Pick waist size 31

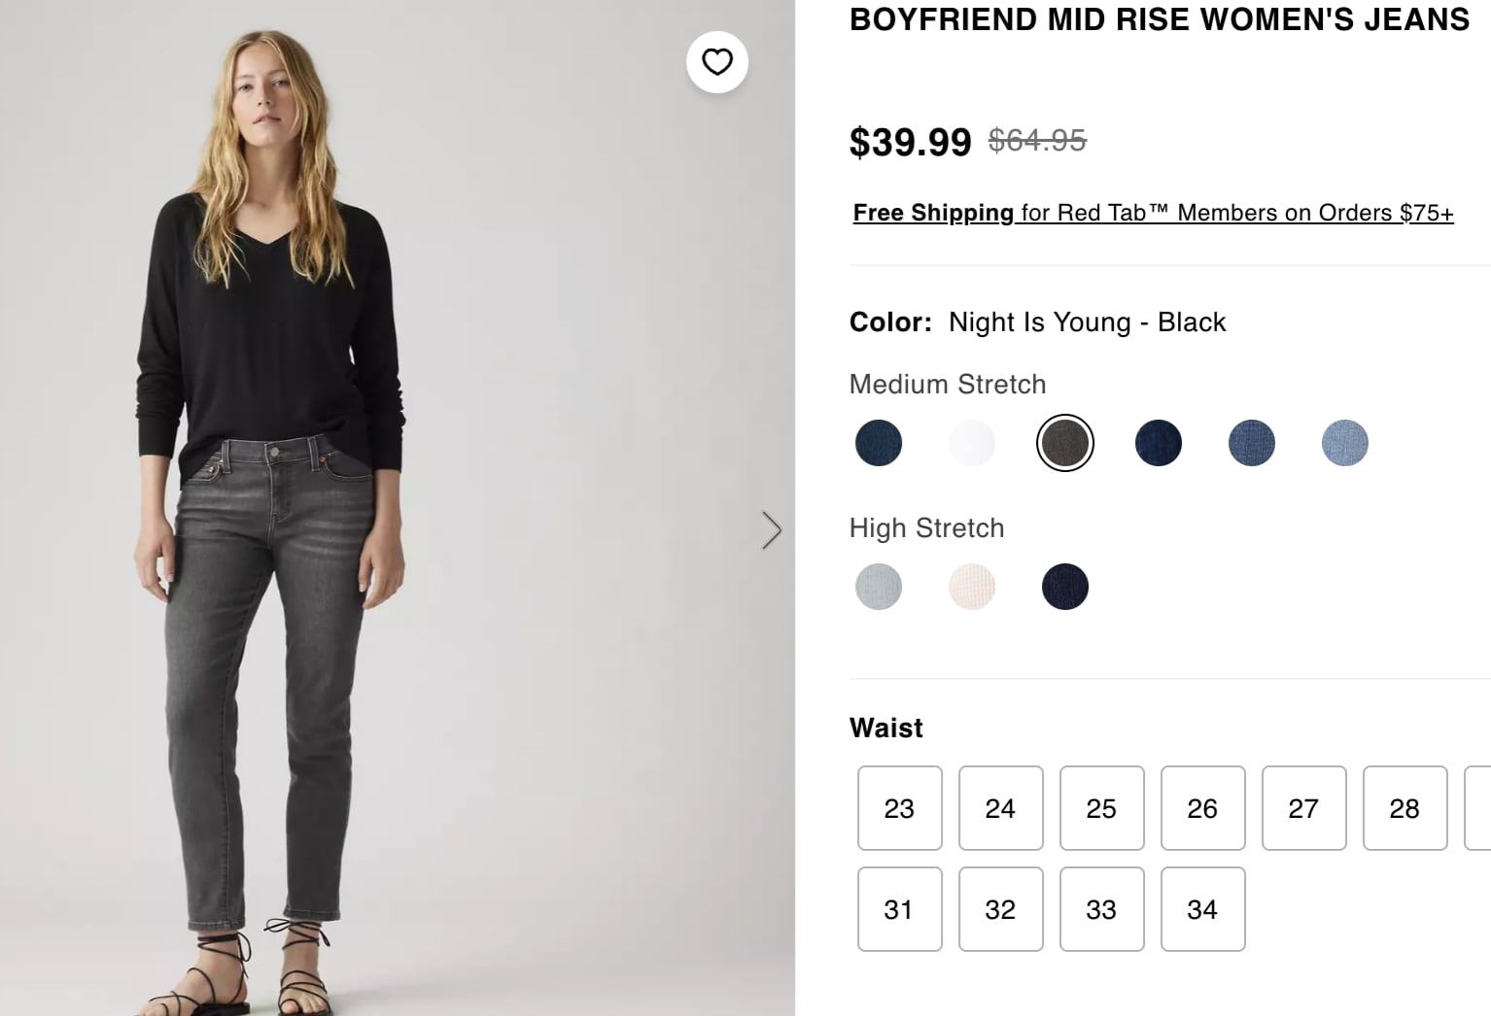(900, 909)
